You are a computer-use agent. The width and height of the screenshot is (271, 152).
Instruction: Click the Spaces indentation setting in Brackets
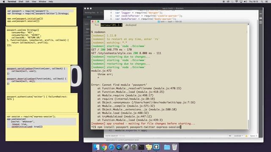pyautogui.click(x=253, y=136)
